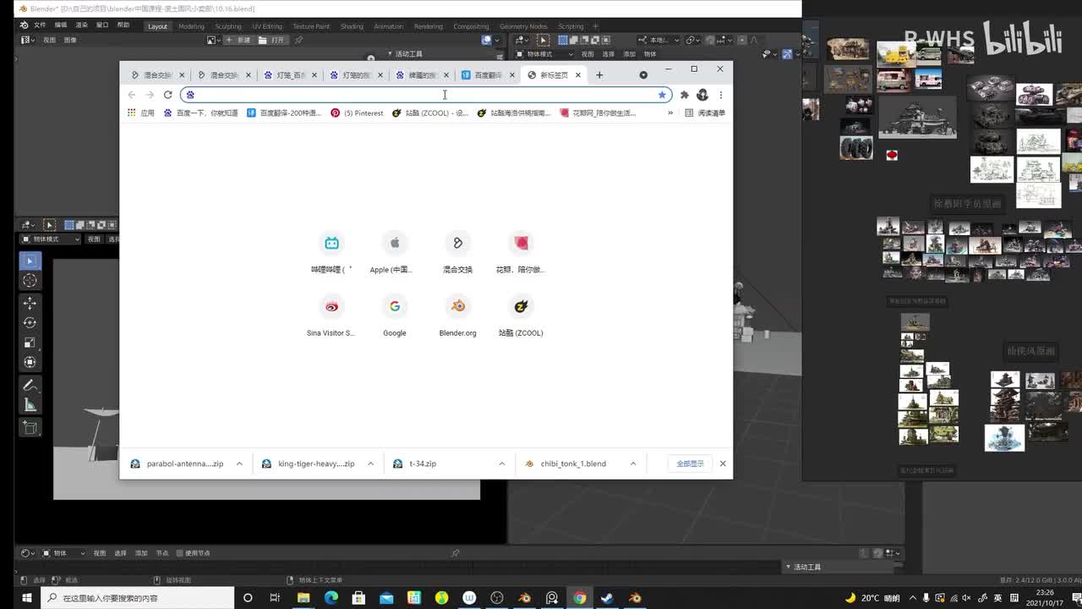
Task: Open Chrome apps grid in bookmarks bar
Action: pos(140,112)
